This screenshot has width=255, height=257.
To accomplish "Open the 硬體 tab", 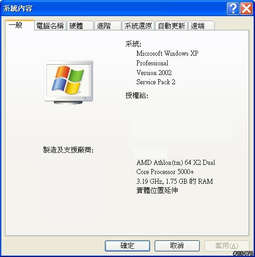I will tap(80, 26).
